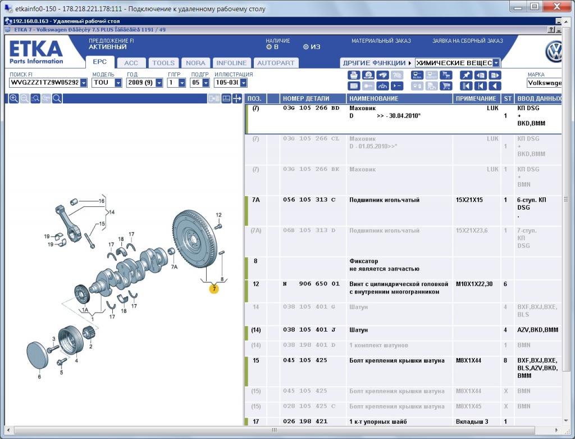Click the list lines icon below printer
The image size is (575, 439).
354,86
